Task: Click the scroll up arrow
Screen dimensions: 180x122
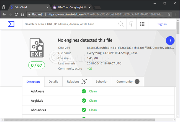Action: [x=178, y=20]
